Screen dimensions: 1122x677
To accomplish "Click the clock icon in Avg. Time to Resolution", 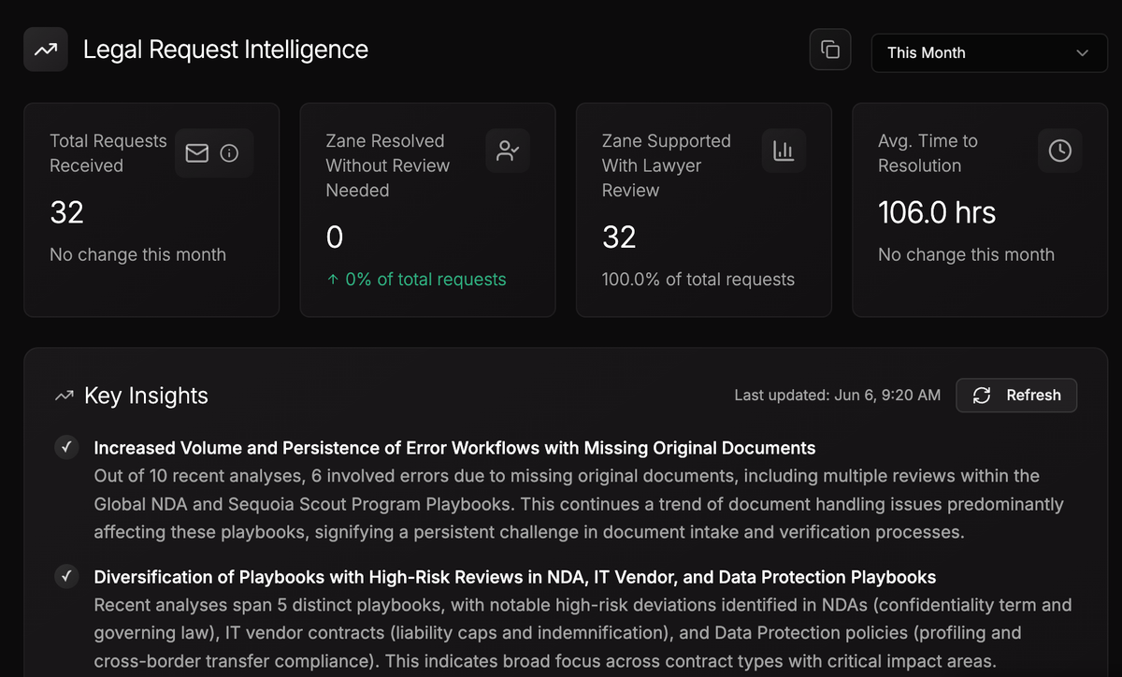I will pyautogui.click(x=1059, y=151).
